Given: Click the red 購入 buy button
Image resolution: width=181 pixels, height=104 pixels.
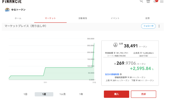Looking at the screenshot, I should point(116,94).
